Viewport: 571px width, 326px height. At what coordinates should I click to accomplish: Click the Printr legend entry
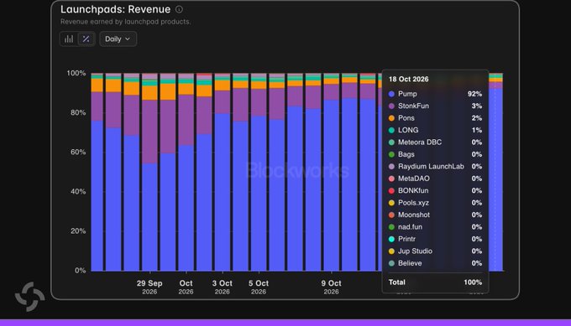coord(435,239)
